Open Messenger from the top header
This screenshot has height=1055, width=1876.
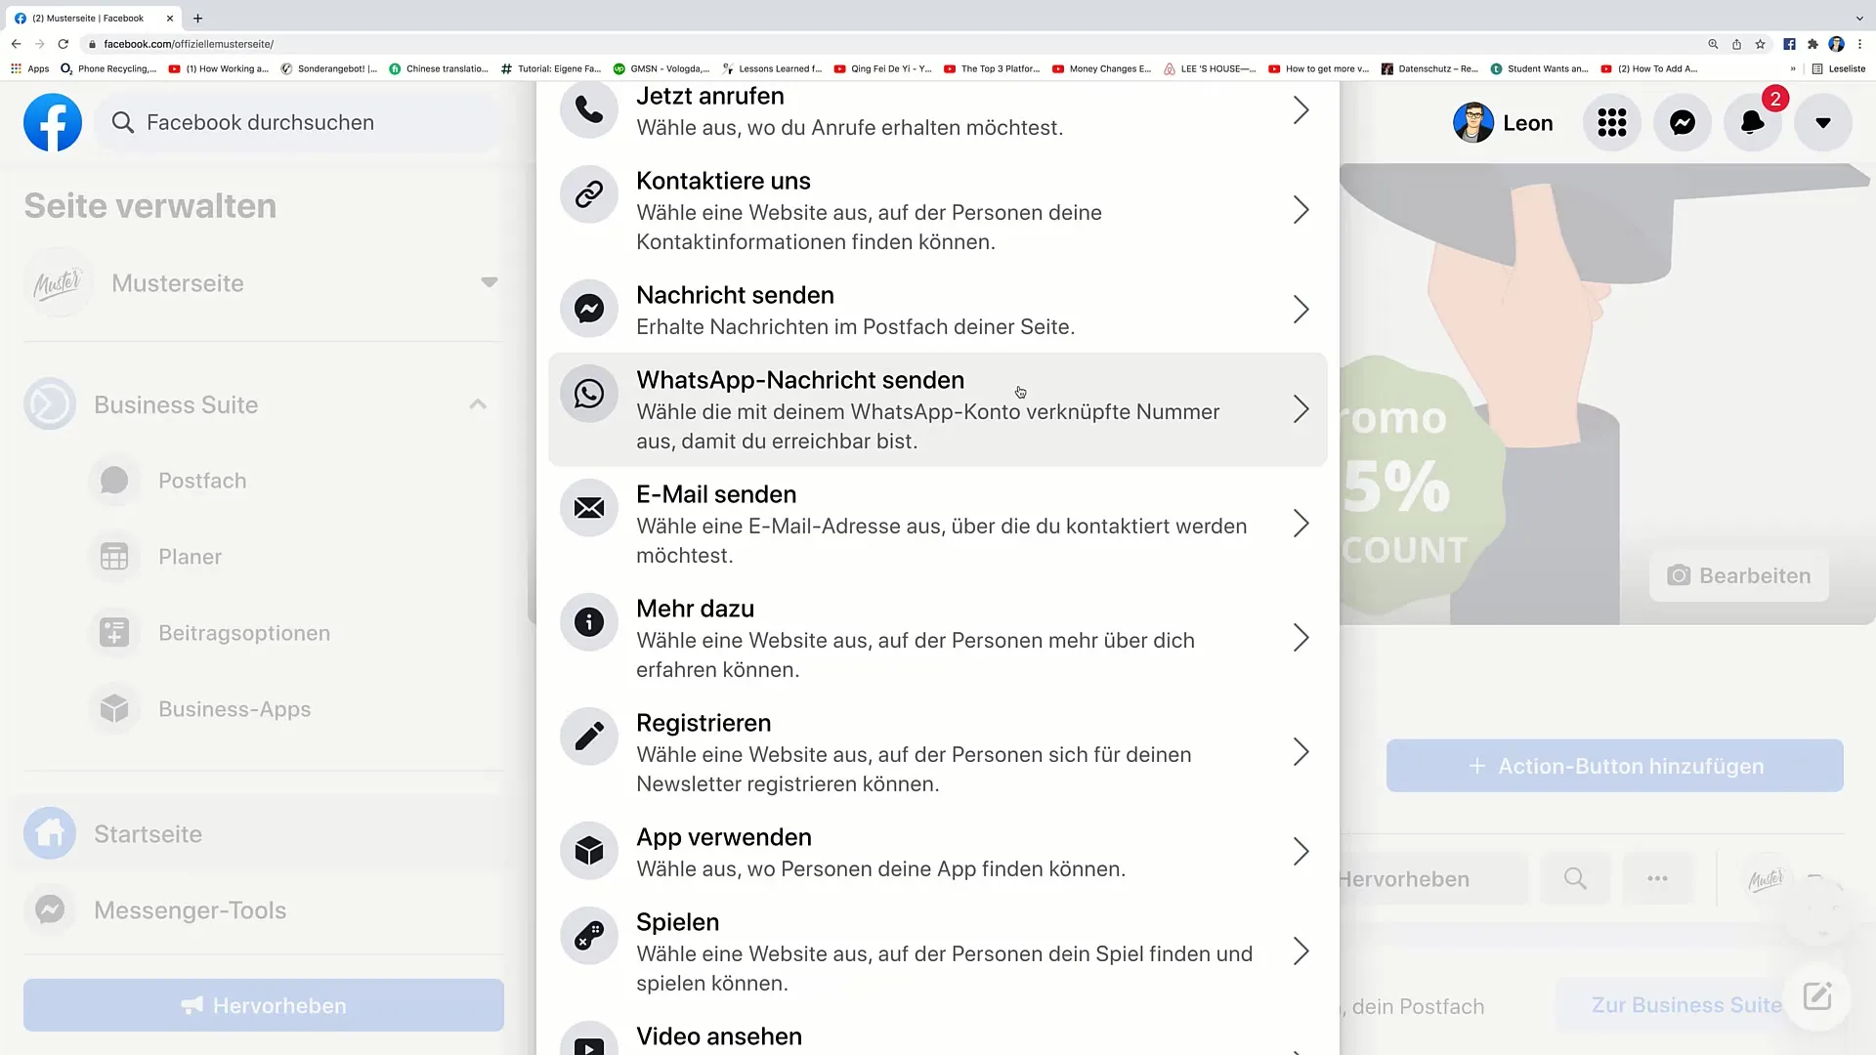click(1683, 122)
